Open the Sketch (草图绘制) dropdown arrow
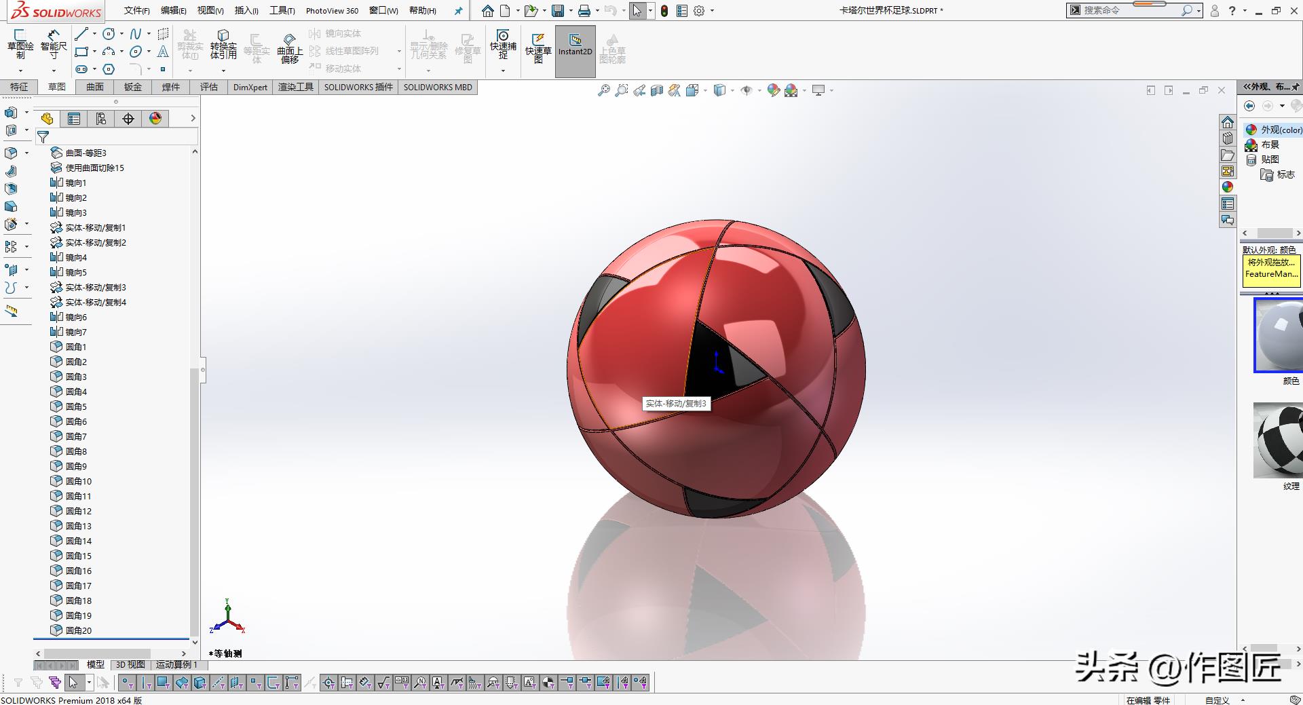 tap(20, 71)
